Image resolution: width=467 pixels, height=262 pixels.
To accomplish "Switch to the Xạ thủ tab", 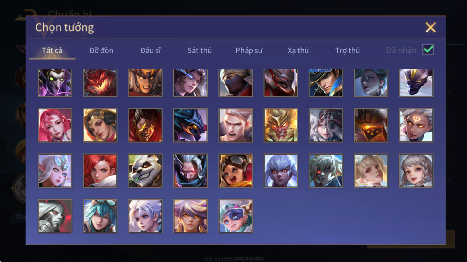I will coord(298,50).
